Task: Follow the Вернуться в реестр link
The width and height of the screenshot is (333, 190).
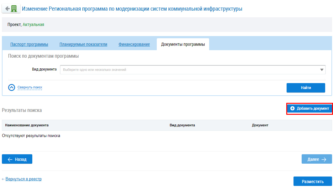Action: coord(24,179)
